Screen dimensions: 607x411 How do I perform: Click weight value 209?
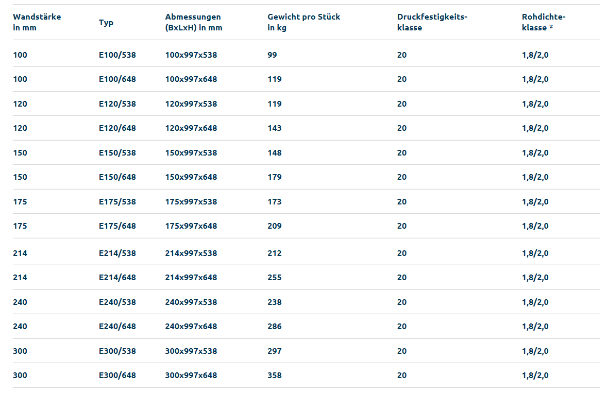coord(275,226)
